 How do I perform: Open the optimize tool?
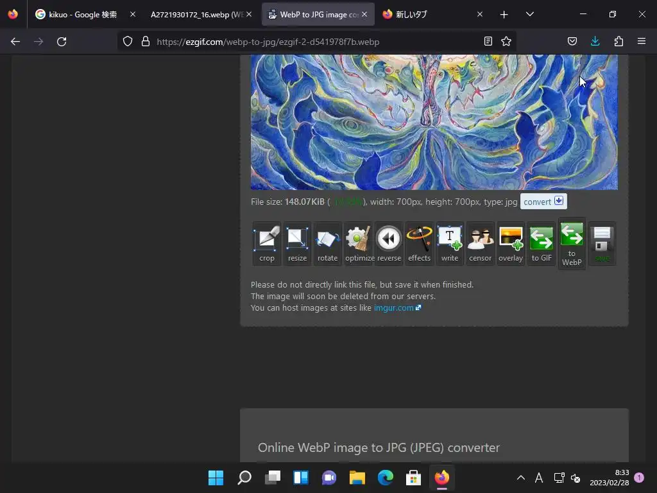tap(358, 244)
